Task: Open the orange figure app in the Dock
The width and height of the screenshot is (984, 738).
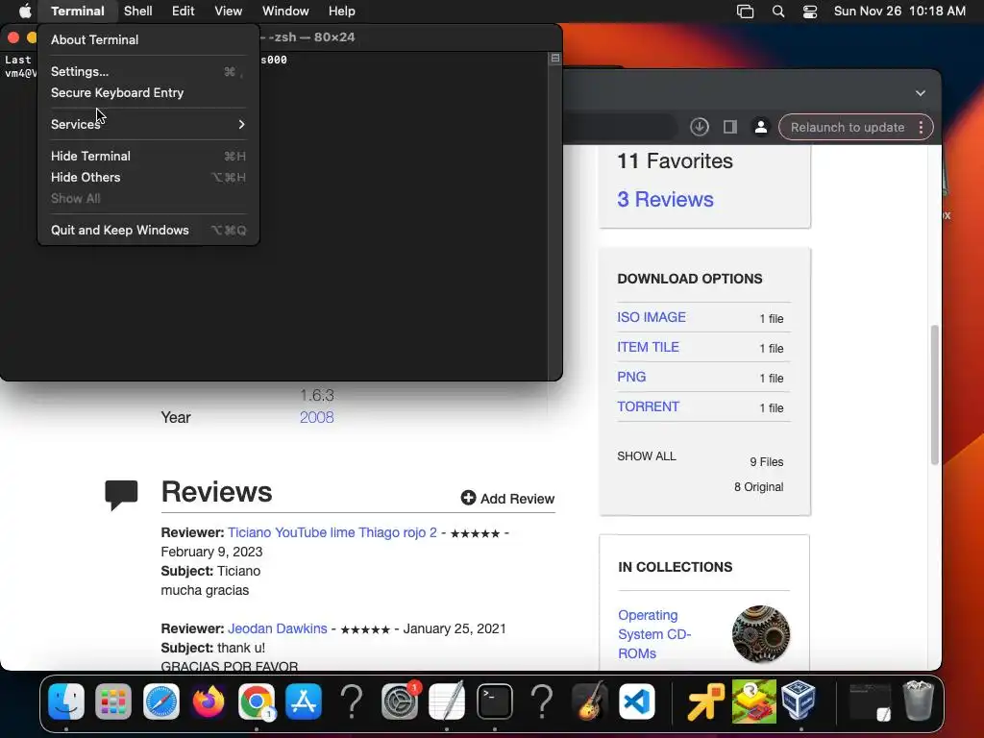Action: pos(705,701)
